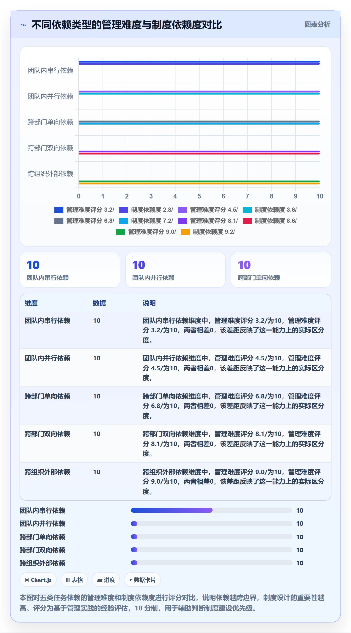
Task: Toggle the 管理难度评分 6.8/ legend entry
Action: coord(84,221)
